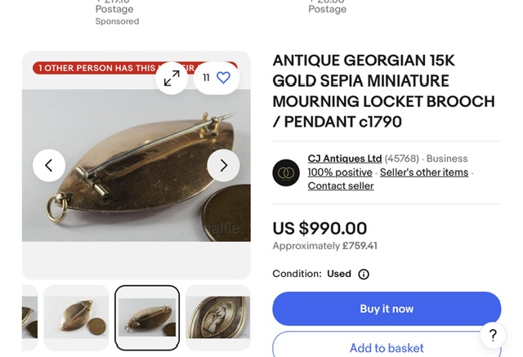The height and width of the screenshot is (357, 523).
Task: Select the highlighted brooch back pin thumbnail
Action: [147, 318]
